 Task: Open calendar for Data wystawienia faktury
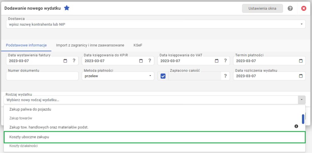[65, 61]
